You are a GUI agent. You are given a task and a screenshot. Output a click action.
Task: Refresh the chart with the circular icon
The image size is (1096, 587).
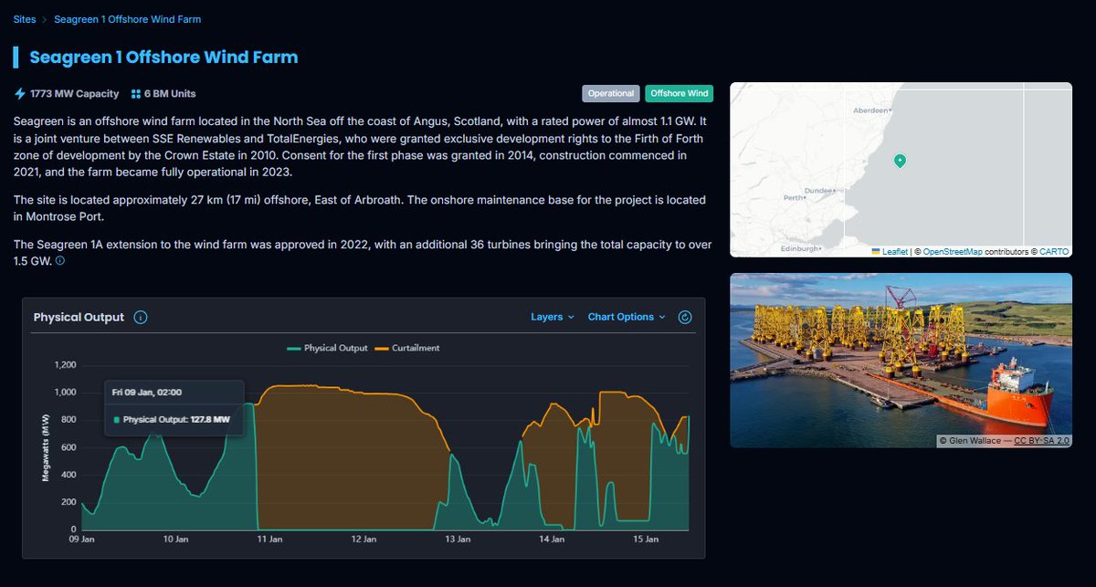coord(686,317)
